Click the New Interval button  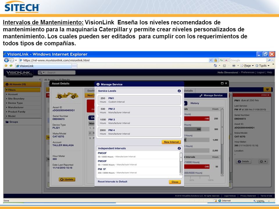click(x=171, y=142)
